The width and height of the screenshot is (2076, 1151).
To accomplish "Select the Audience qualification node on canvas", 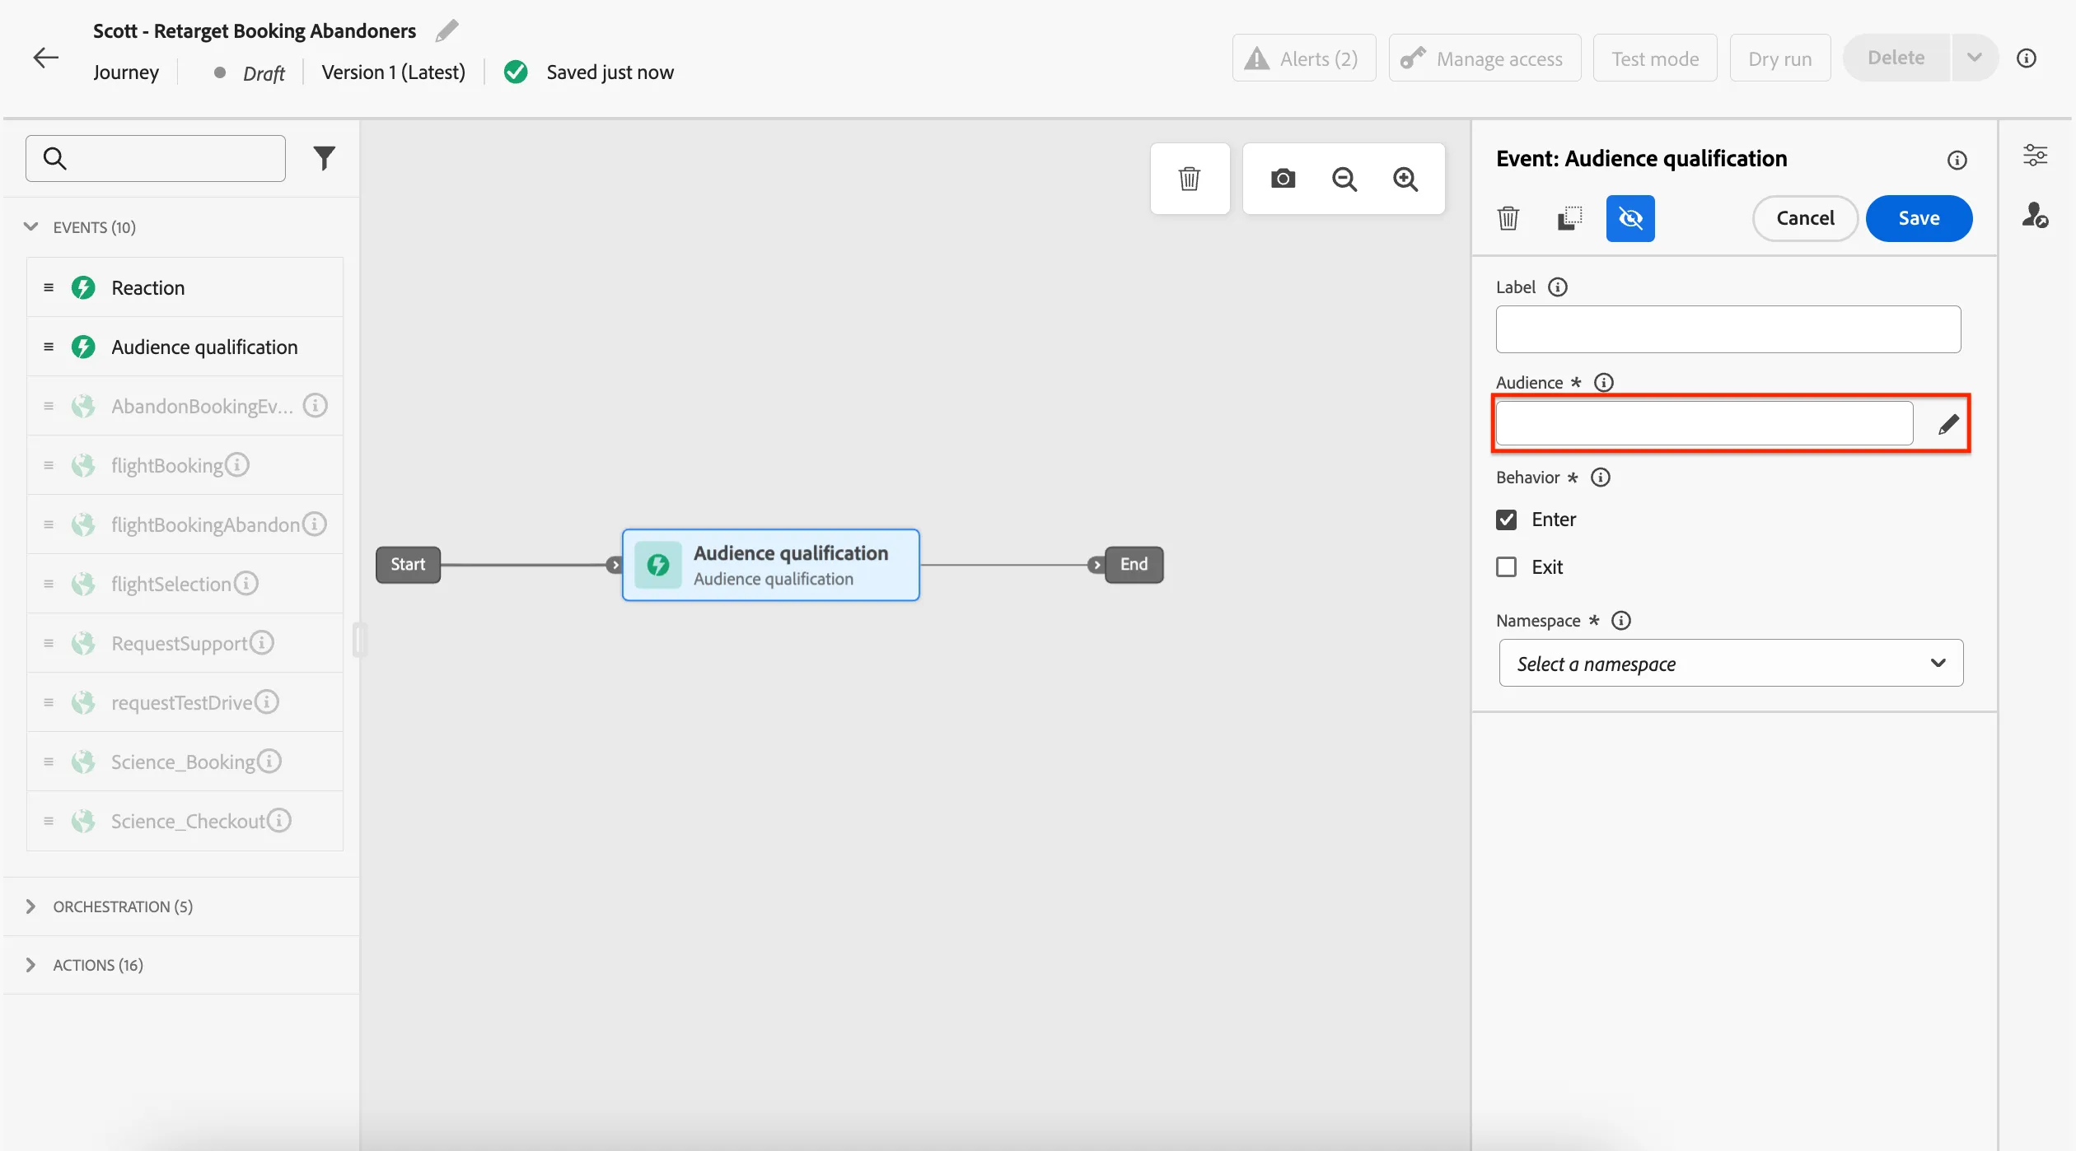I will 771,565.
